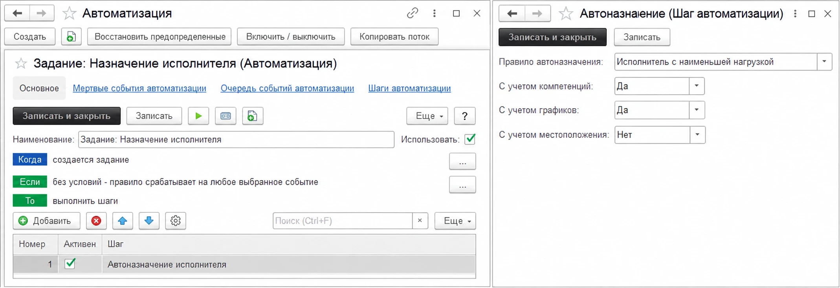Click the Создать button

[x=30, y=37]
